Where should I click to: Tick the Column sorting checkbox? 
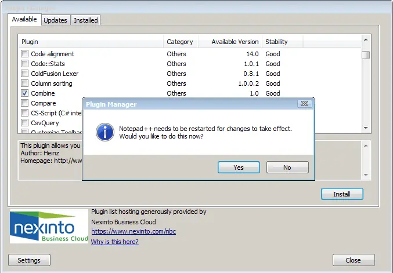[x=24, y=83]
